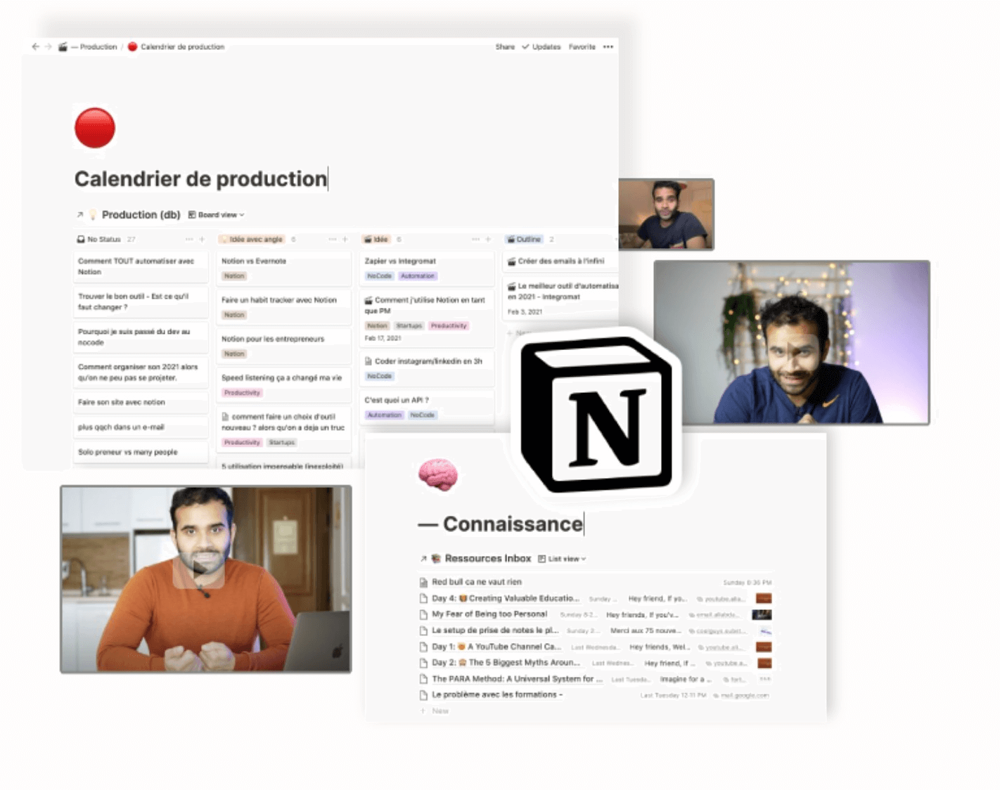
Task: Play the video with the orange sweater
Action: point(198,568)
